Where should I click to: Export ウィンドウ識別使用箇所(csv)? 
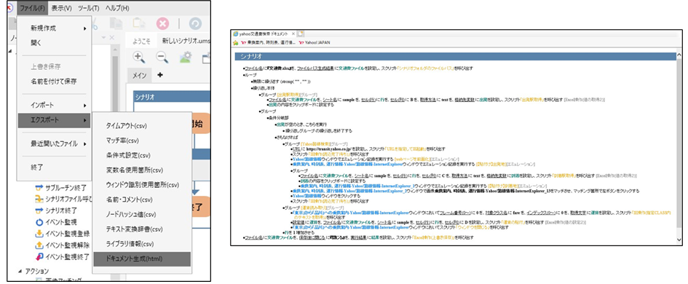click(142, 185)
